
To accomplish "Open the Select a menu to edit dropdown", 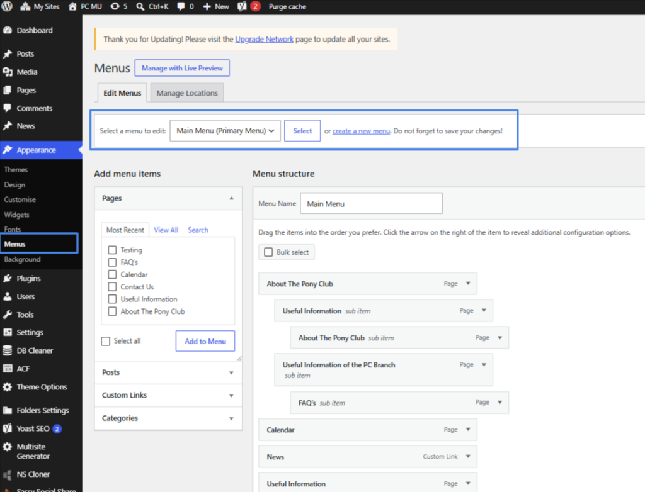I will click(x=225, y=131).
